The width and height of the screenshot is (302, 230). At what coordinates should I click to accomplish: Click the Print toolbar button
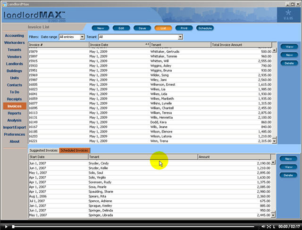click(x=184, y=28)
